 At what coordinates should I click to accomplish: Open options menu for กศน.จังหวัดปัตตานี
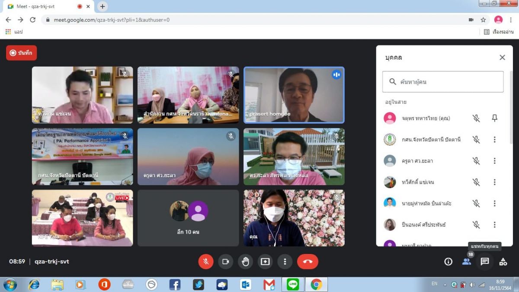click(x=495, y=139)
